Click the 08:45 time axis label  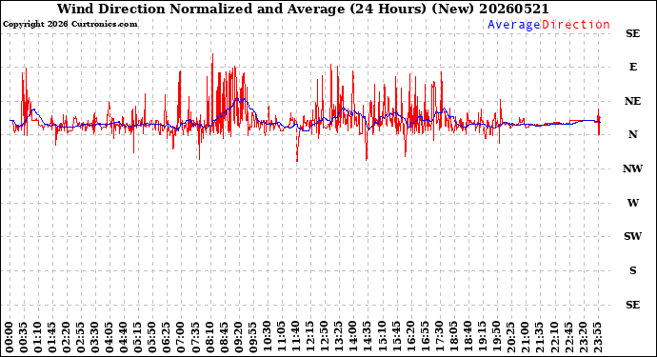point(224,337)
